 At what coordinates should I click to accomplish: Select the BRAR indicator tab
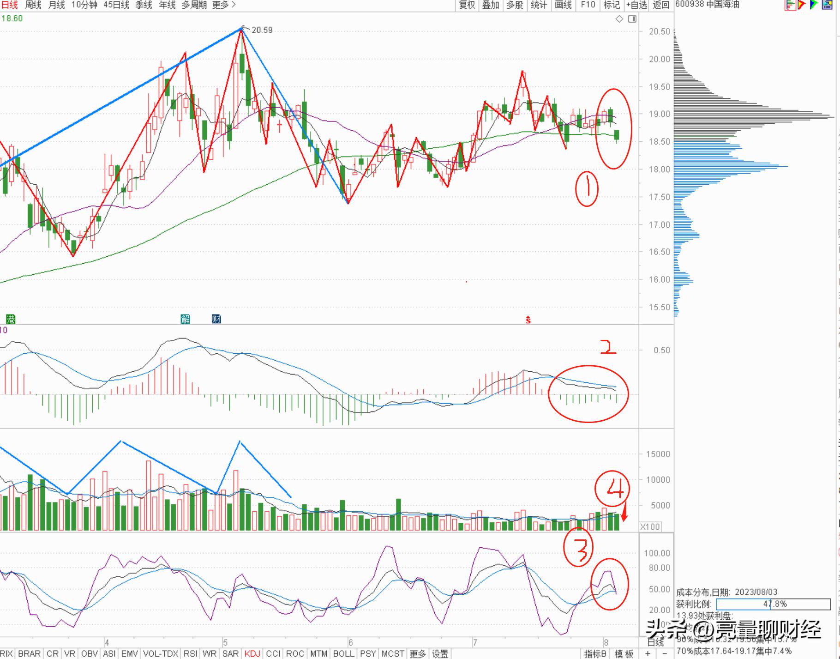[x=29, y=654]
